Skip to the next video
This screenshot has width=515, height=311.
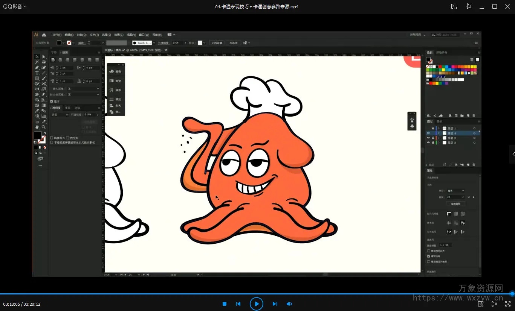tap(275, 304)
